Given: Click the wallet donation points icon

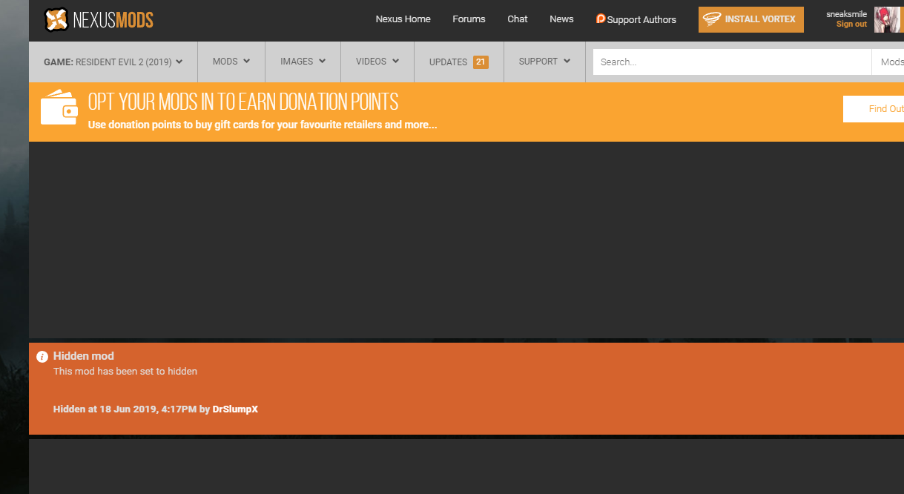Looking at the screenshot, I should 59,108.
